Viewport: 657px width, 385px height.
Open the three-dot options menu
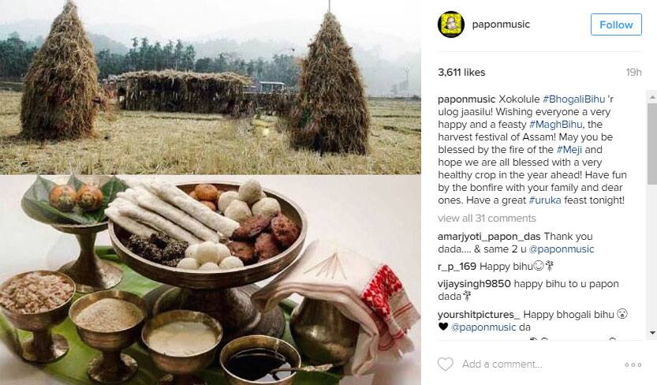pyautogui.click(x=633, y=364)
